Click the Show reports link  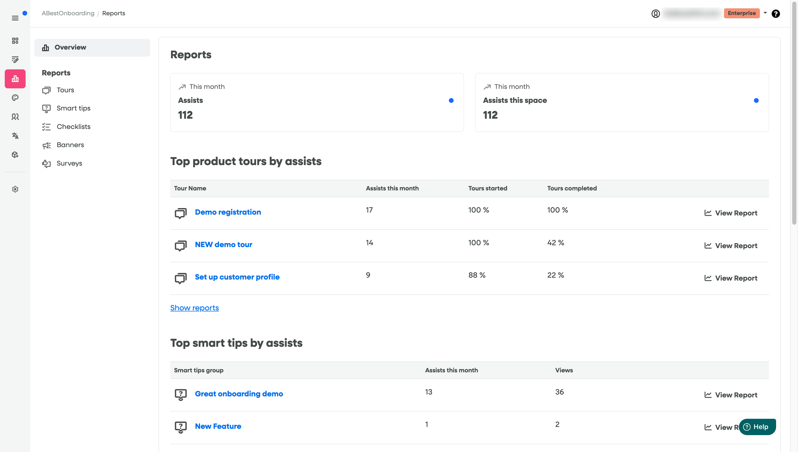[194, 308]
